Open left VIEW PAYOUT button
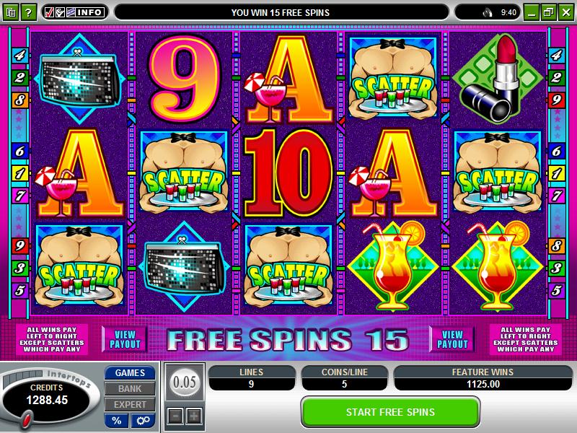Screen dimensions: 577x433 click(125, 339)
